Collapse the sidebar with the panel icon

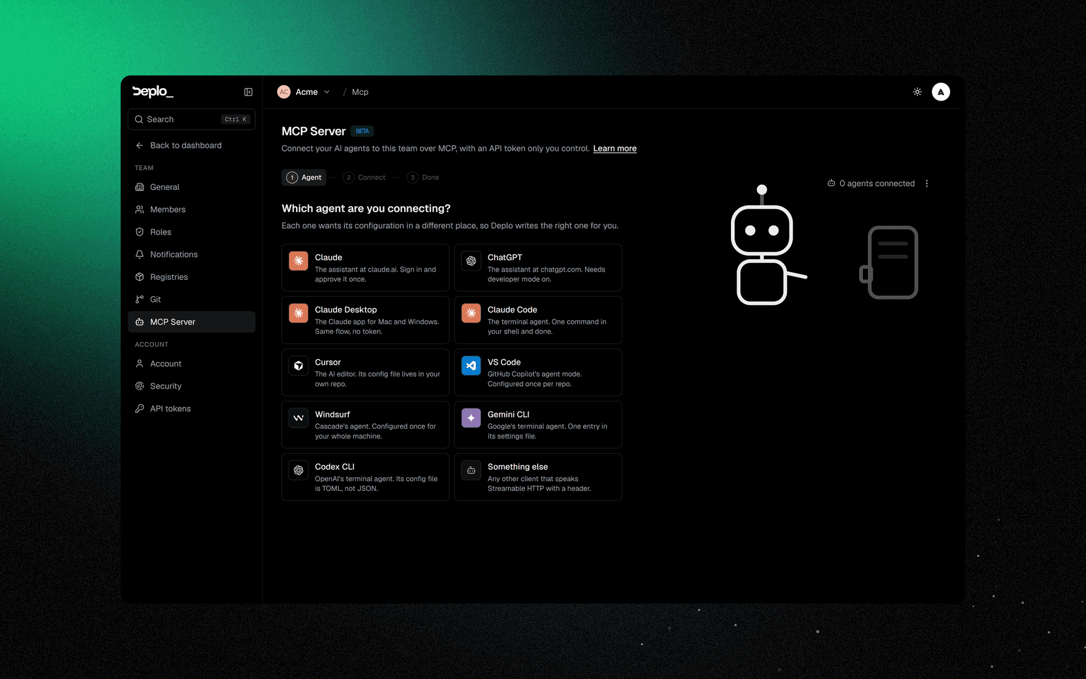(248, 92)
